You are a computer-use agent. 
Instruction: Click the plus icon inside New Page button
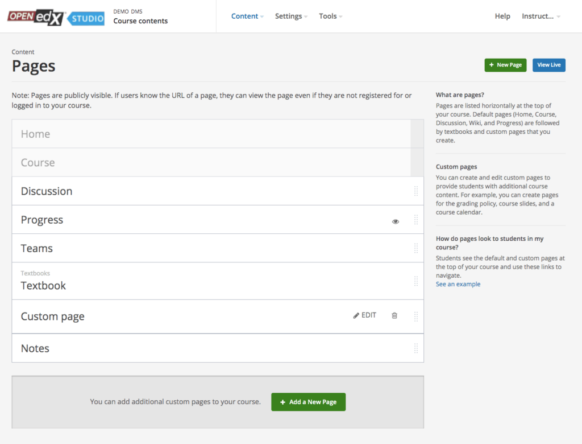[x=491, y=65]
